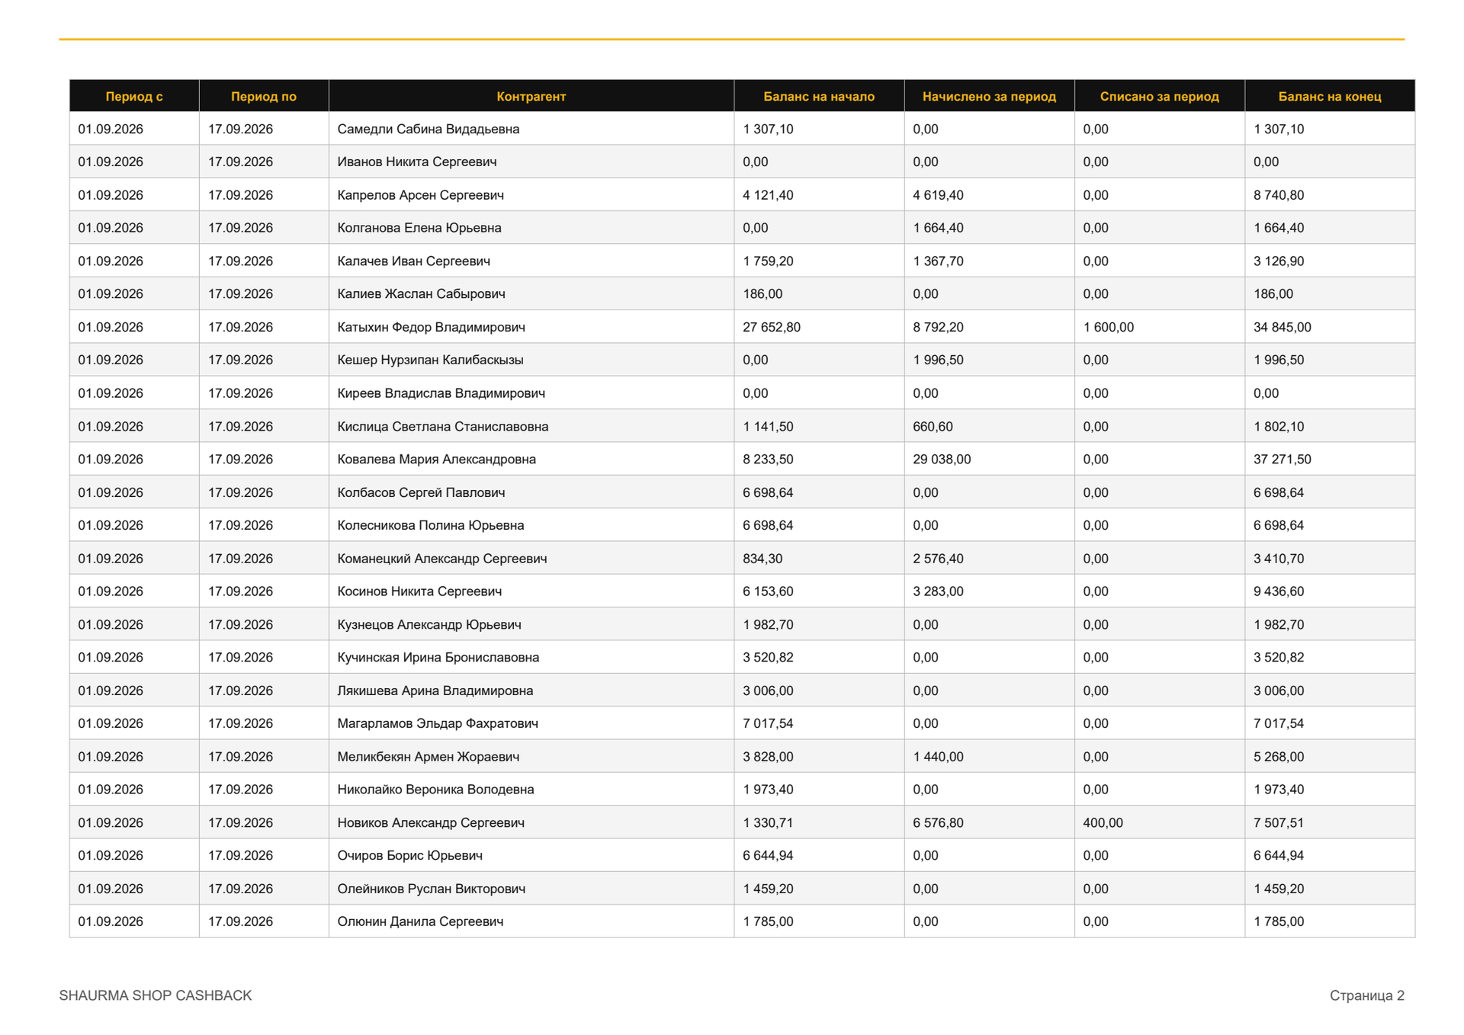Viewport: 1464px width, 1035px height.
Task: Click the 'Страница 2' page label
Action: point(1366,995)
